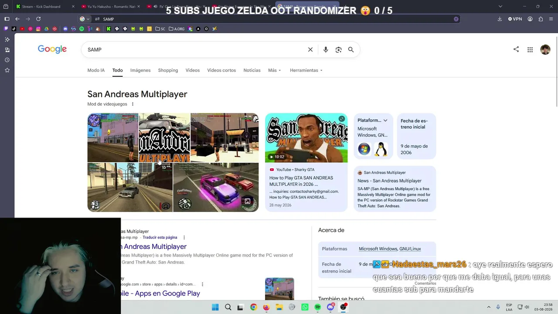Switch to the Videos tab

(193, 70)
